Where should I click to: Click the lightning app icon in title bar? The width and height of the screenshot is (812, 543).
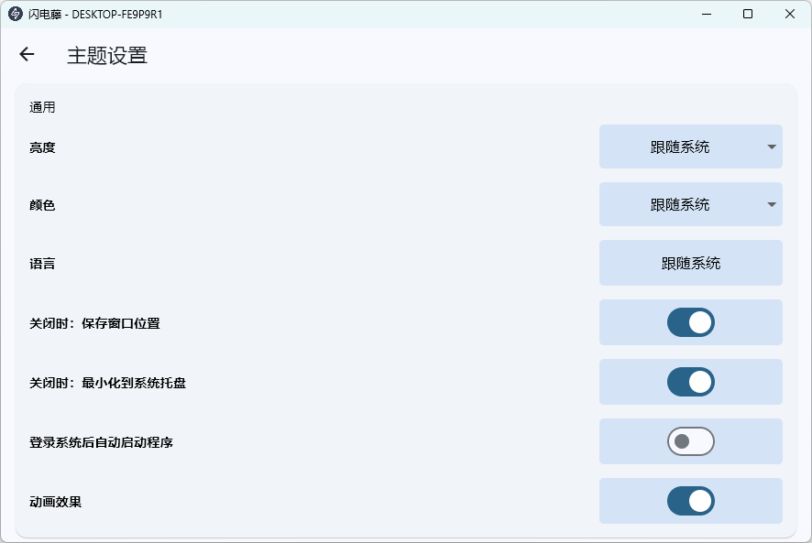(x=15, y=14)
